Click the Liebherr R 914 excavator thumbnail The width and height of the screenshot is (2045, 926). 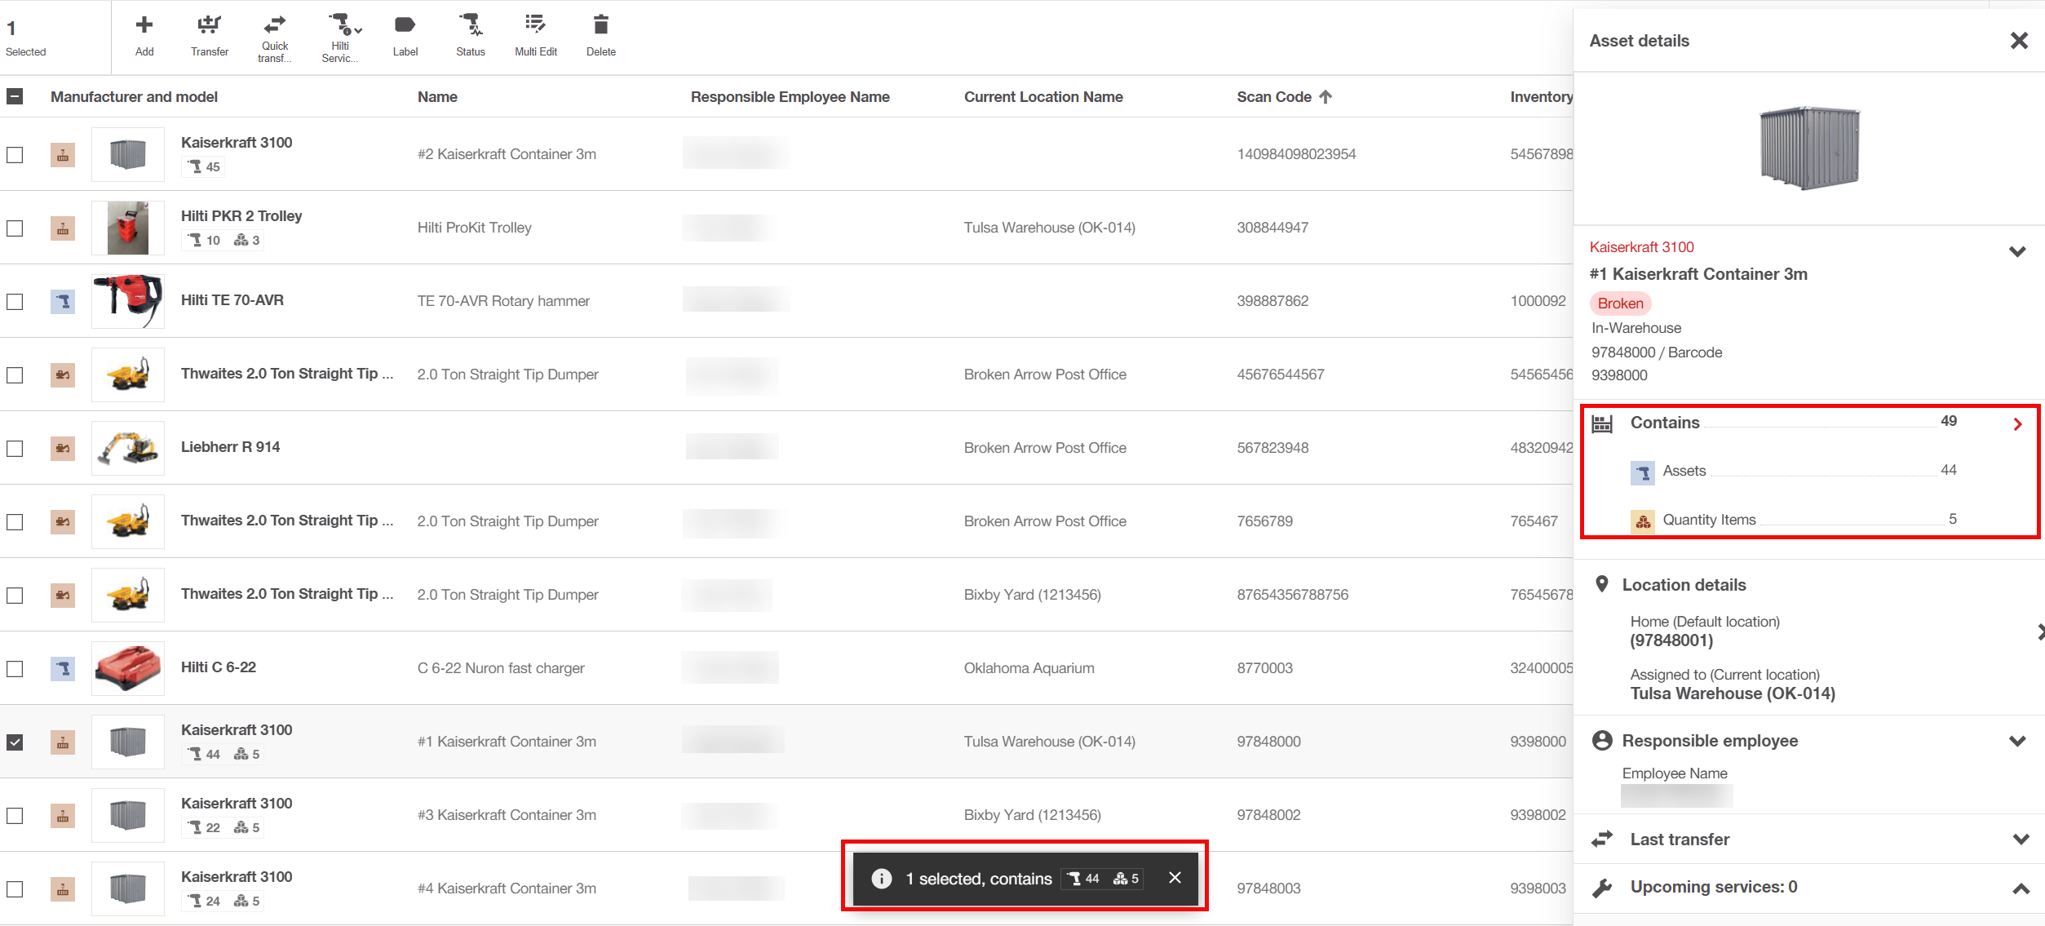[128, 448]
